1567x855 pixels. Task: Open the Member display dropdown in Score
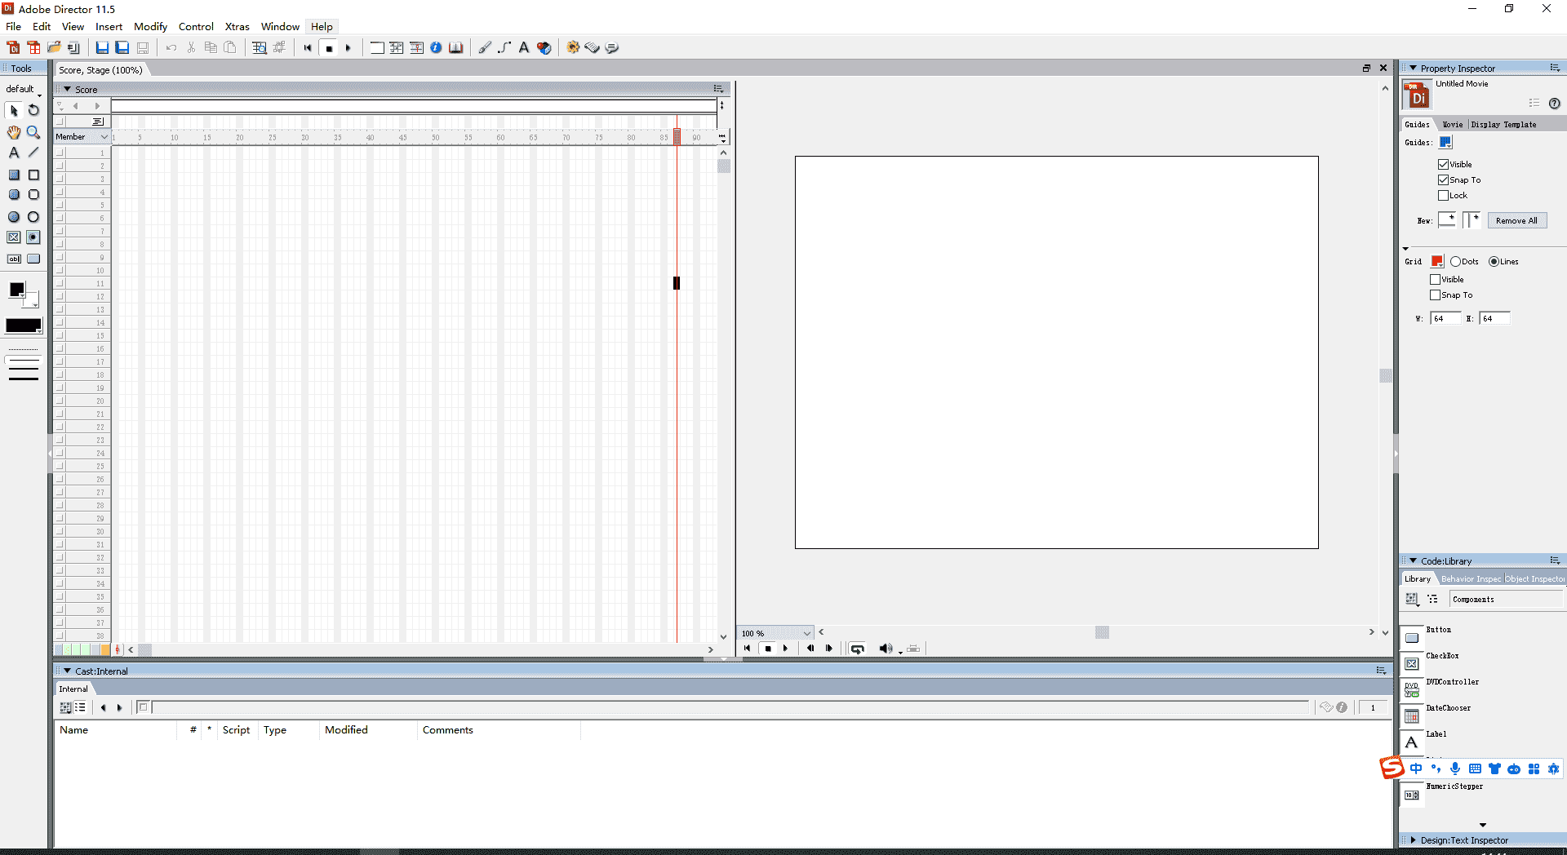click(x=82, y=137)
